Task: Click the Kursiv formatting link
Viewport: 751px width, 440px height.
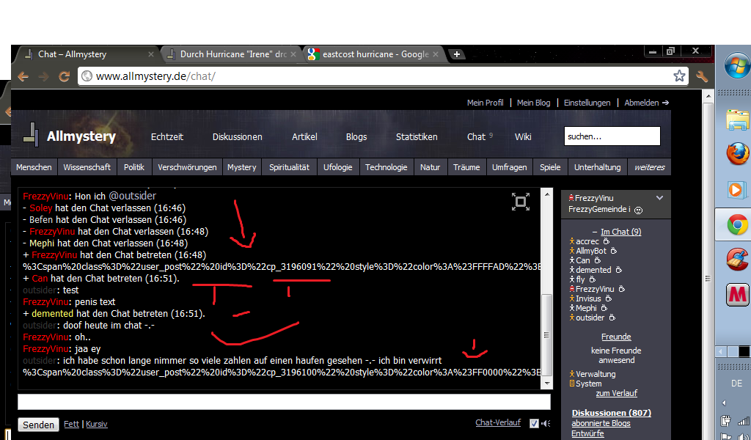Action: click(x=97, y=424)
